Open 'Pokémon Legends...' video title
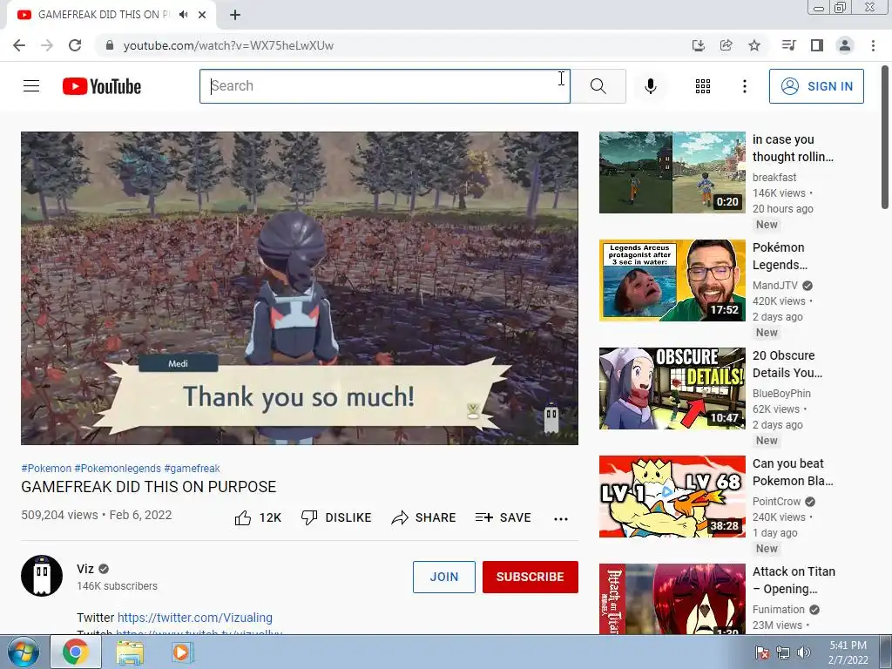Viewport: 892px width, 669px height. point(780,256)
